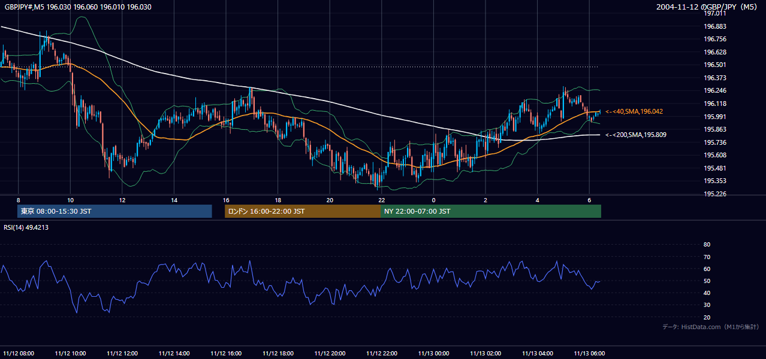766x359 pixels.
Task: Click RSI scale value 50
Action: click(x=707, y=281)
